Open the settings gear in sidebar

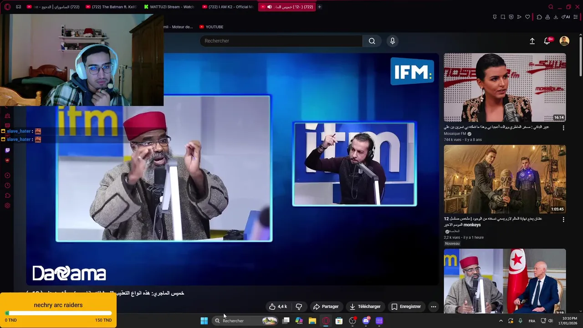[x=7, y=205]
